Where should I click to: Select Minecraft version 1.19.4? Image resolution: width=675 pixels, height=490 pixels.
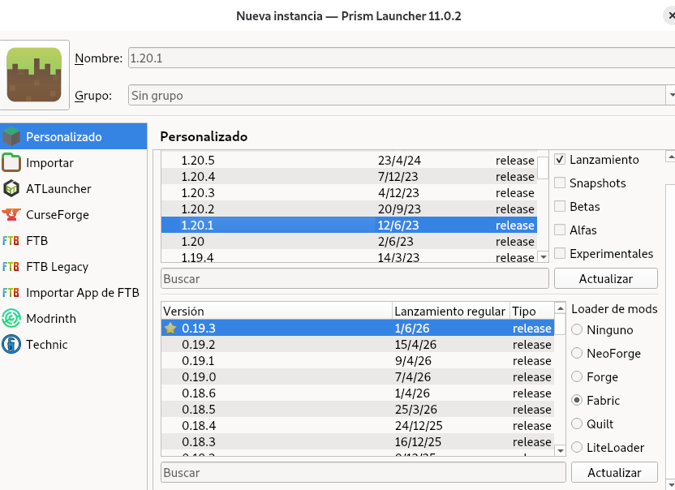click(x=349, y=256)
